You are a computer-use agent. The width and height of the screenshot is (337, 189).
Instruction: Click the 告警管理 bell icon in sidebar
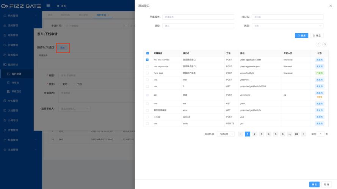pos(5,130)
